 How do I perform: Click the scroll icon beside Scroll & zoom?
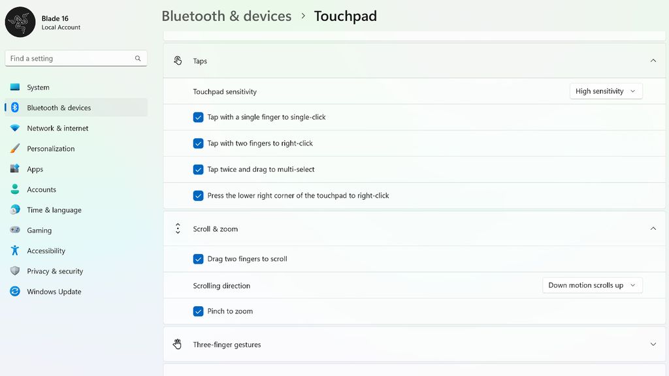tap(177, 228)
